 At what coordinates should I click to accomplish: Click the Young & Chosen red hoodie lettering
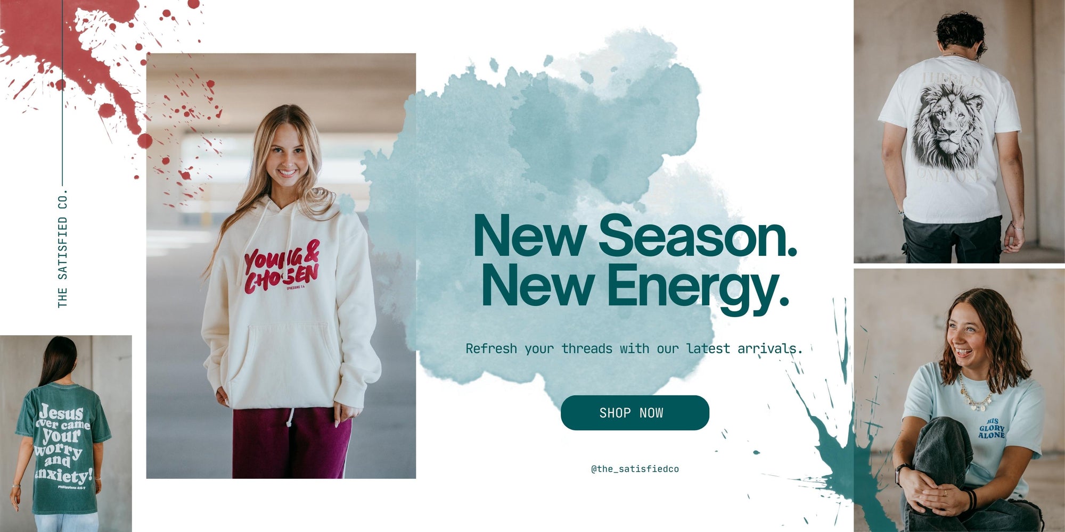[282, 268]
